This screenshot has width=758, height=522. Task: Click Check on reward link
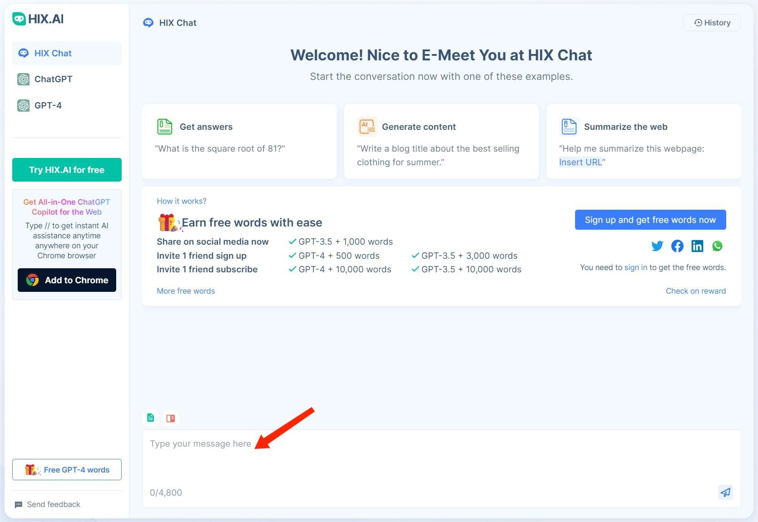(x=696, y=291)
